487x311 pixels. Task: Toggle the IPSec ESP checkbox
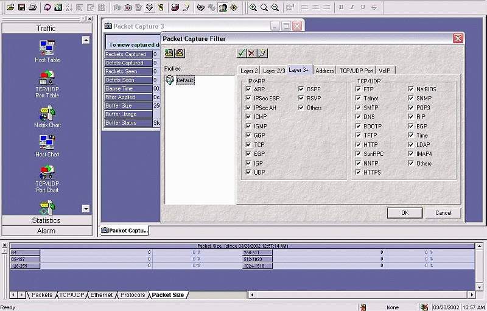point(248,98)
